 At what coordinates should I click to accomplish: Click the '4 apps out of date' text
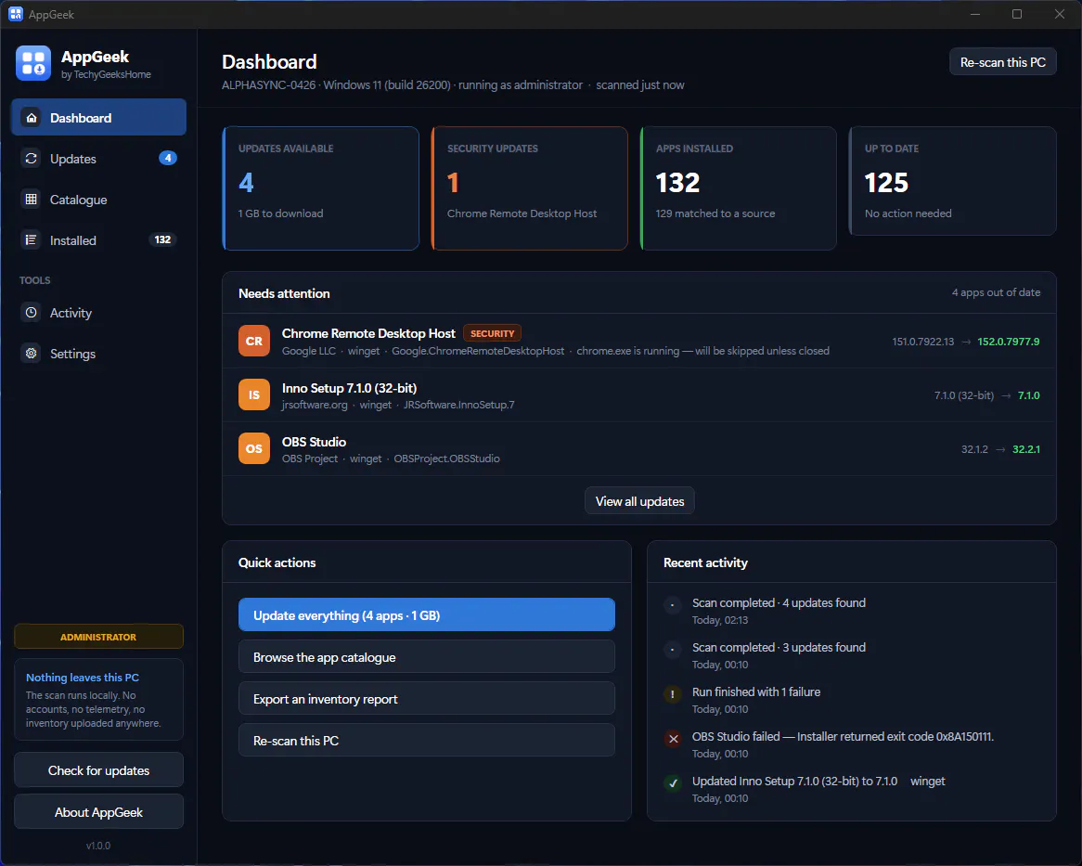pos(996,292)
